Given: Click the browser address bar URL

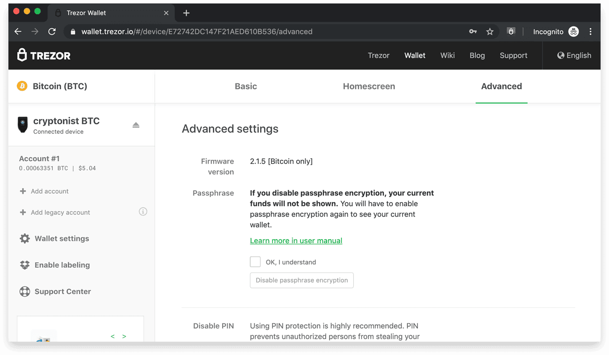Looking at the screenshot, I should [x=197, y=32].
